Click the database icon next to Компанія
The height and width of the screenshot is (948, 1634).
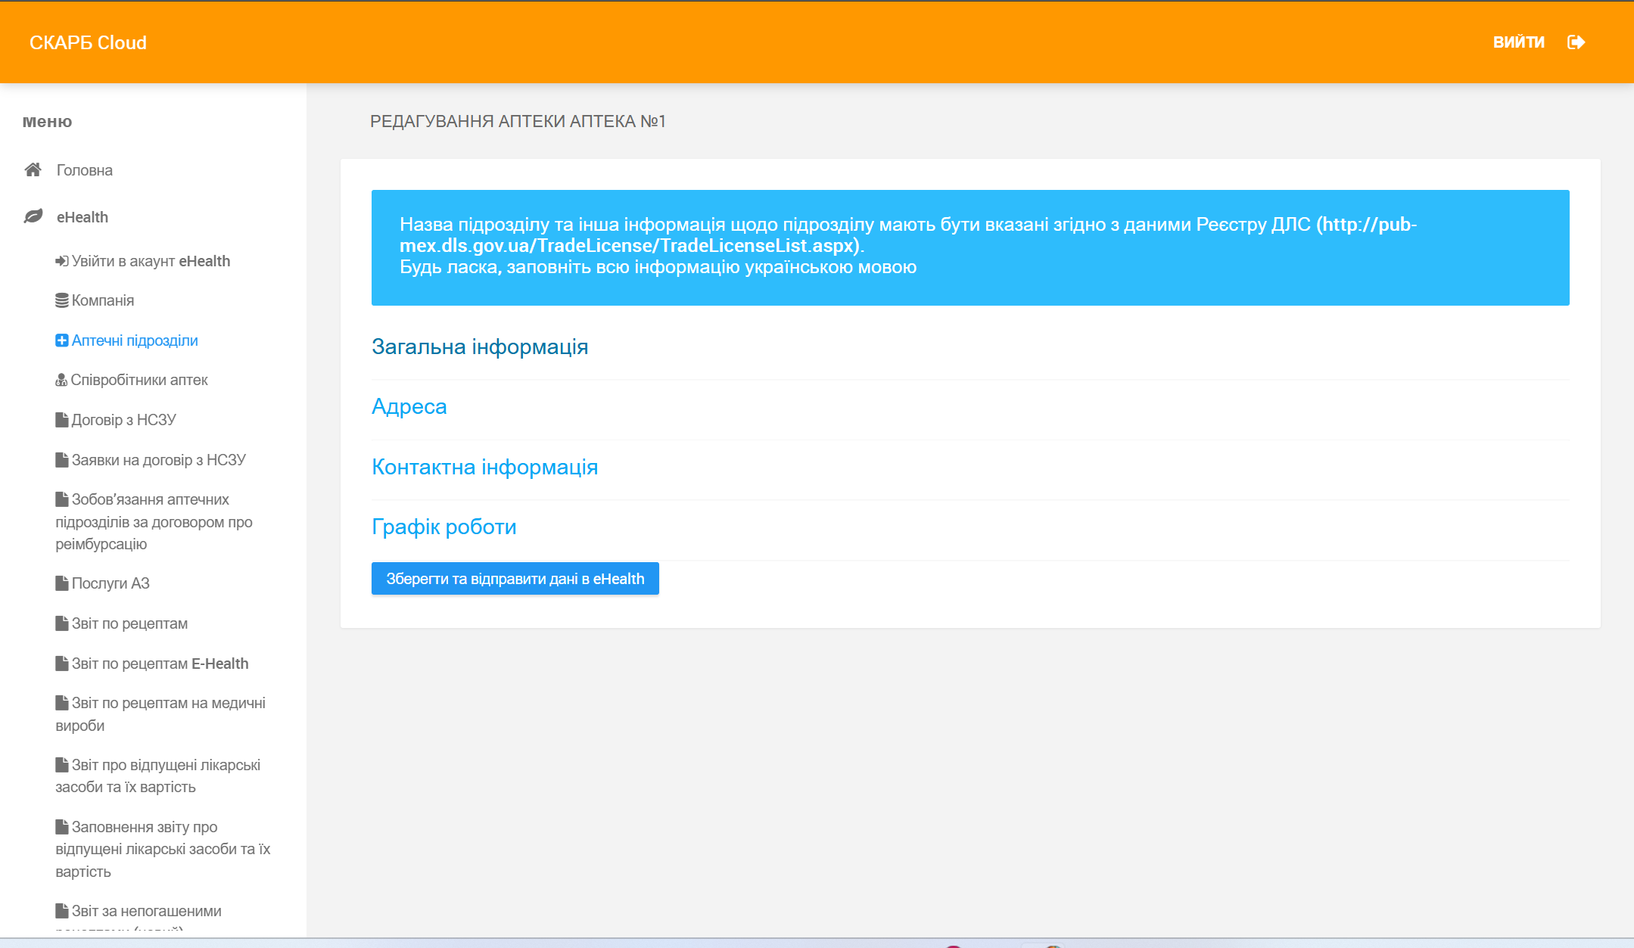point(61,300)
